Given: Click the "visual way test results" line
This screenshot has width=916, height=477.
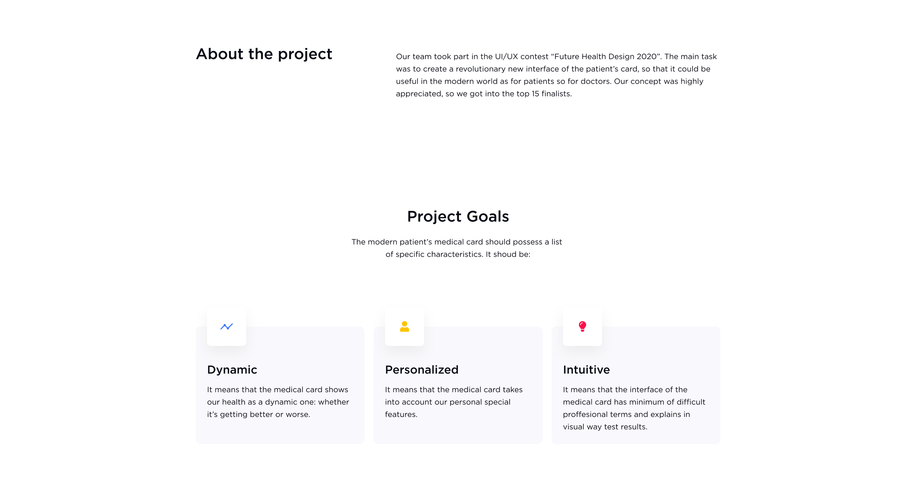Looking at the screenshot, I should click(605, 427).
